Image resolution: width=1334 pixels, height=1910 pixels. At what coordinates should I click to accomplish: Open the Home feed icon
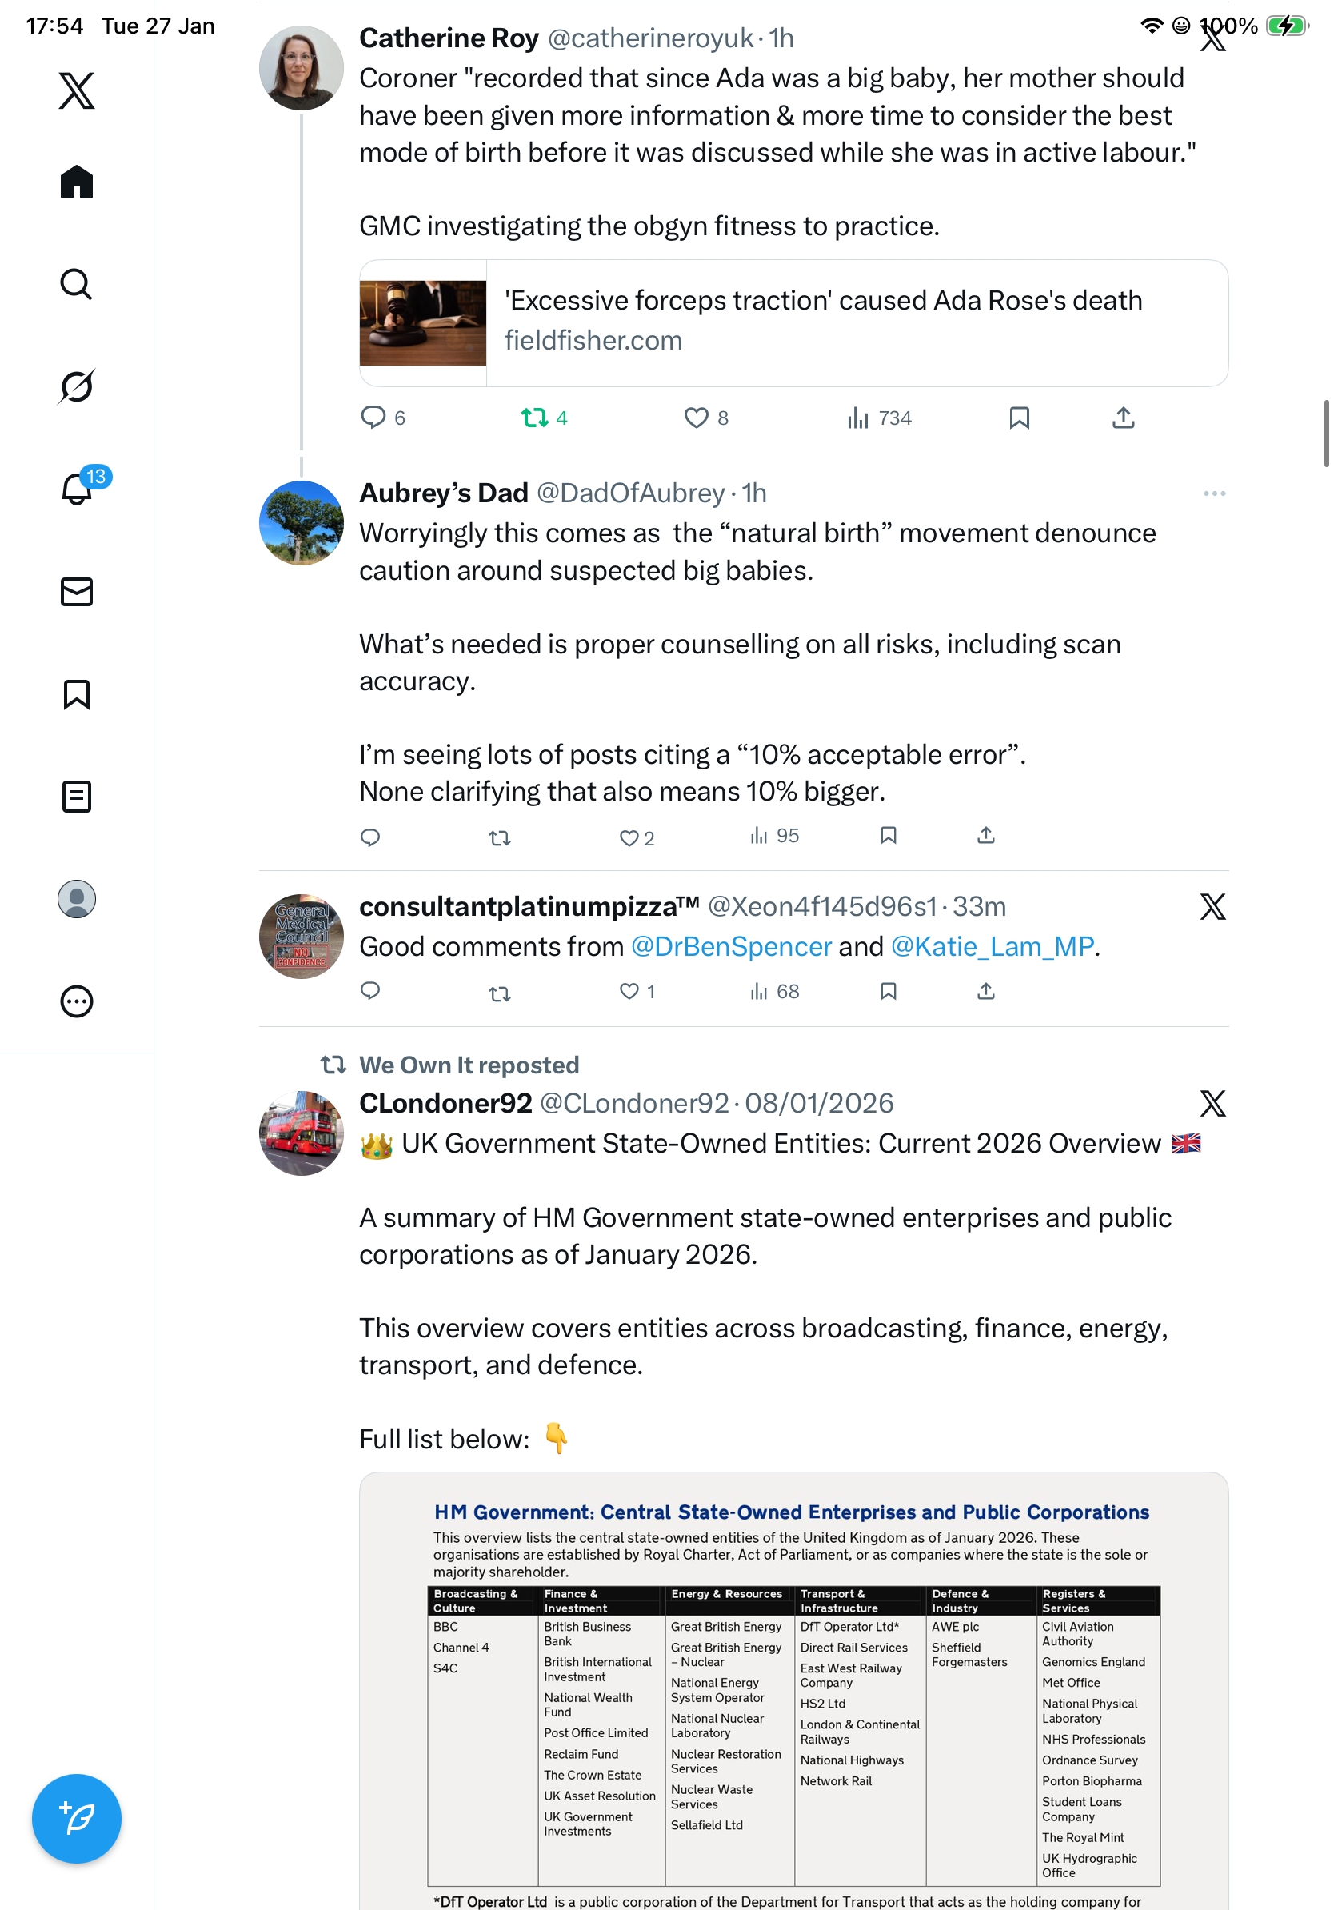[77, 182]
